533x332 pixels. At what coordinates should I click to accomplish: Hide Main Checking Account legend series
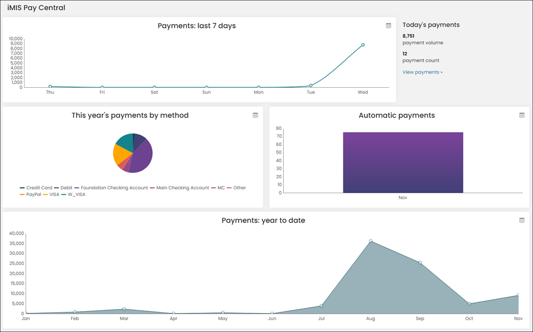[179, 188]
